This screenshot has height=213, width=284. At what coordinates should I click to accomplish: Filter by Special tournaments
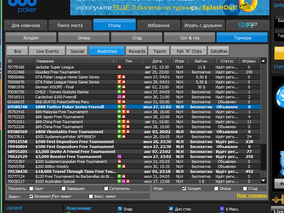[x=77, y=51]
